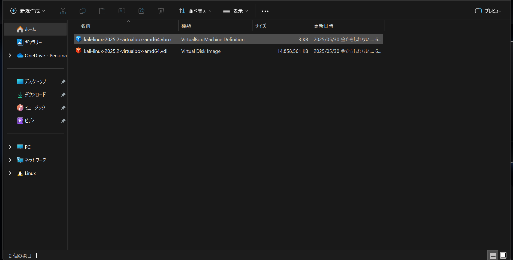Open the 表示 view dropdown menu

(x=236, y=11)
